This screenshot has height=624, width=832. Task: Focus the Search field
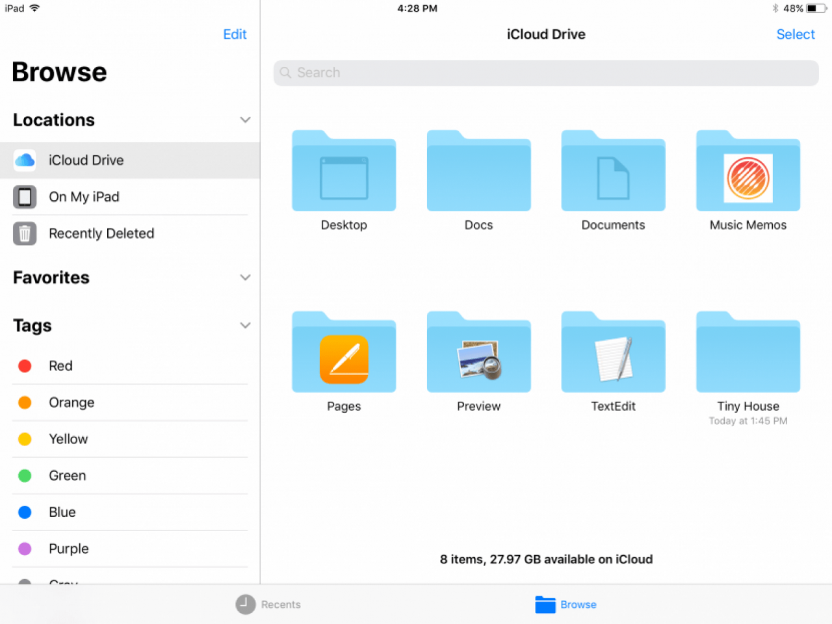(x=546, y=73)
